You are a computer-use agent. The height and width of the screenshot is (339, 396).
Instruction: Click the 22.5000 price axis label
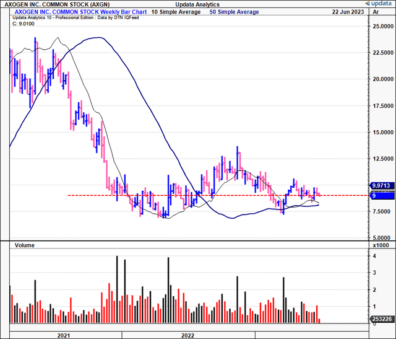383,53
